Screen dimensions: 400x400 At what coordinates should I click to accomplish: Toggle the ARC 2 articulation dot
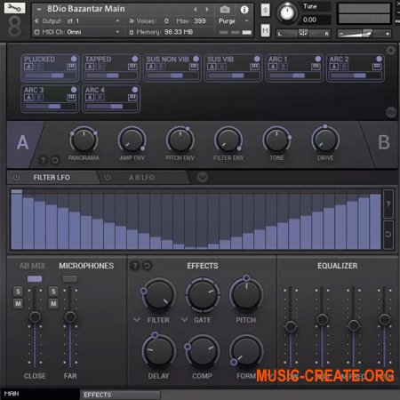point(379,59)
